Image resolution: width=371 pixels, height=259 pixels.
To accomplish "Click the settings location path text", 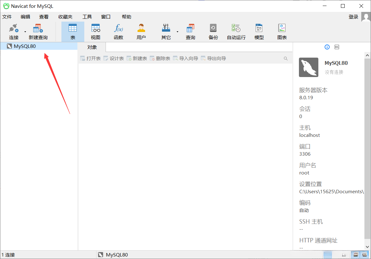I will coord(331,192).
